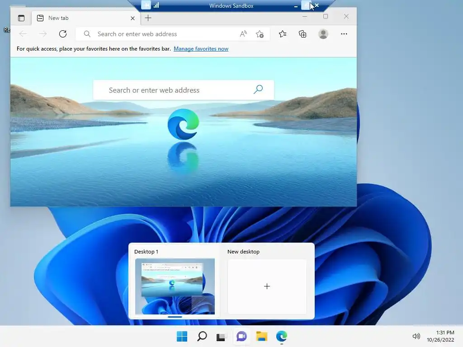
Task: Open the Windows Start menu
Action: [x=182, y=336]
